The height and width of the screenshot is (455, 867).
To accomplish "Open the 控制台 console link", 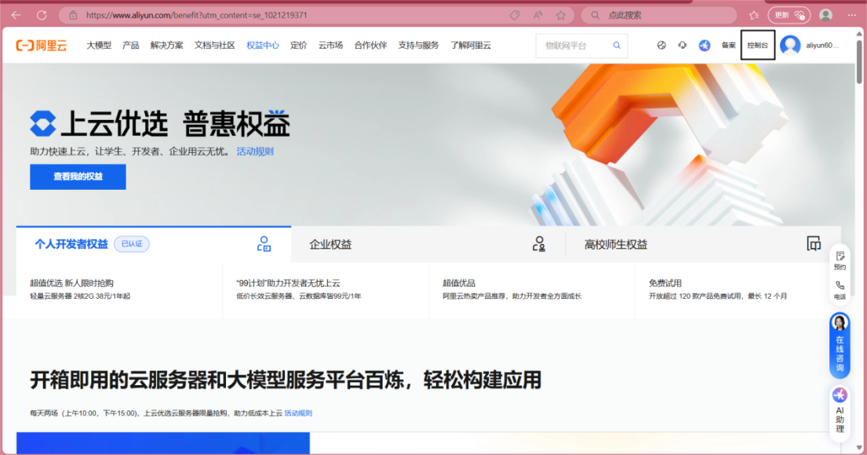I will (x=757, y=45).
